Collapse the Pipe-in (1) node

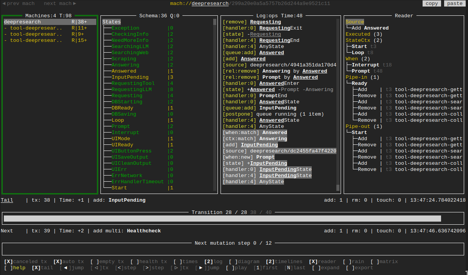pyautogui.click(x=363, y=77)
